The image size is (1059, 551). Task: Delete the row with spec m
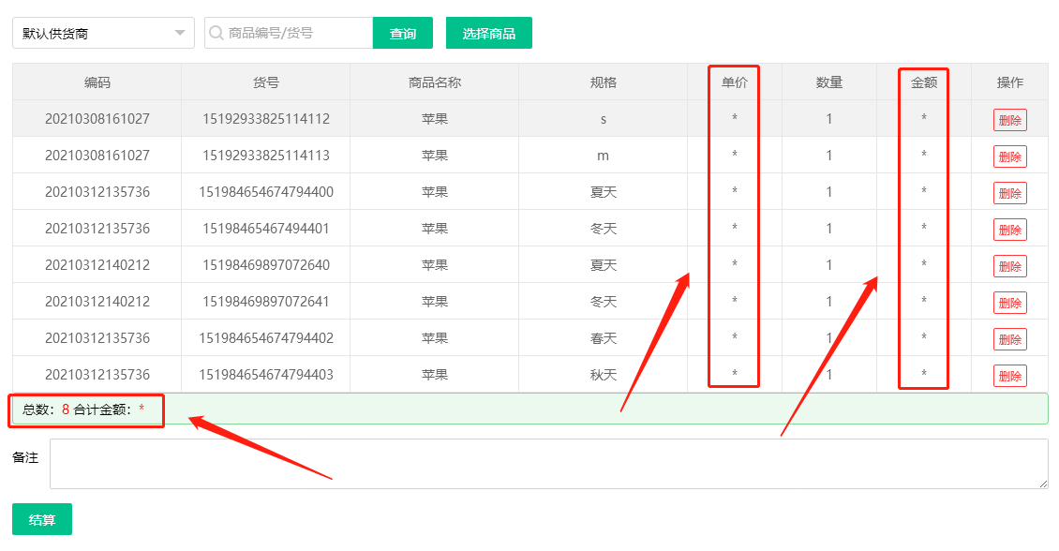pyautogui.click(x=1009, y=156)
